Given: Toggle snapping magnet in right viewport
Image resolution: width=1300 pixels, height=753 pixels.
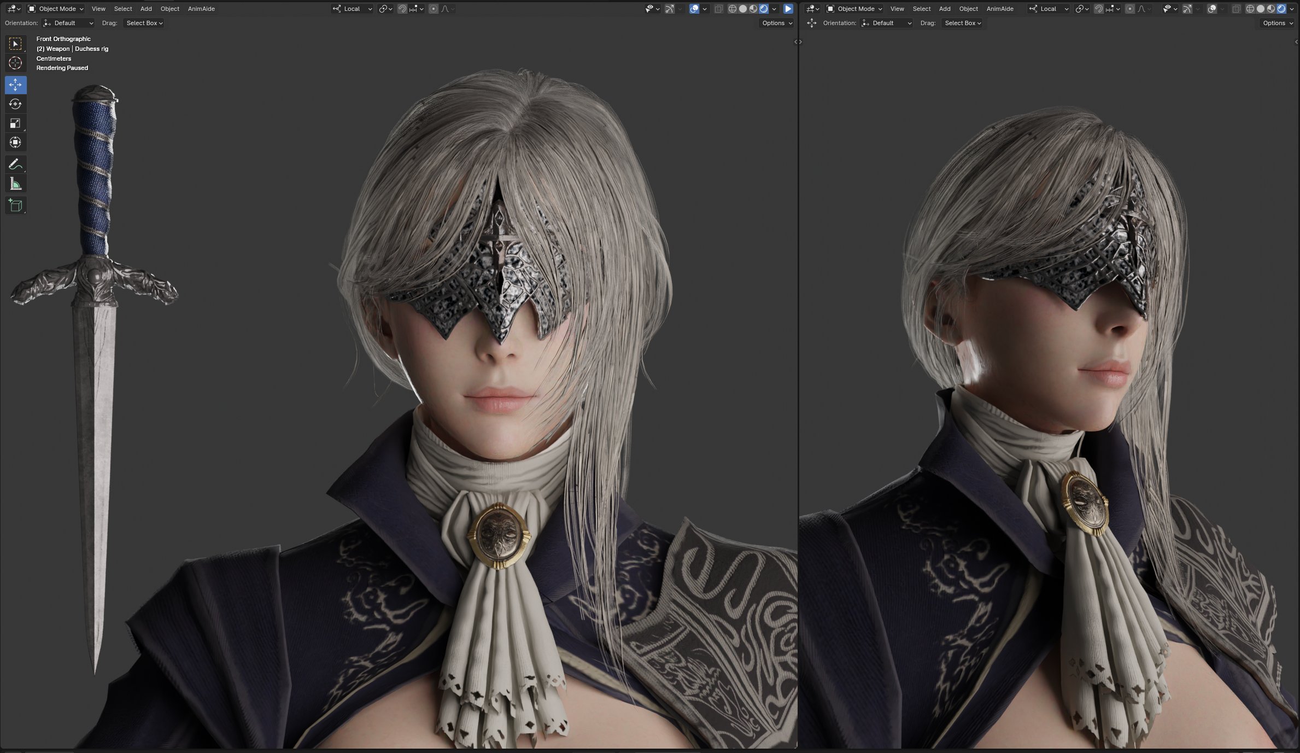Looking at the screenshot, I should (x=1099, y=9).
